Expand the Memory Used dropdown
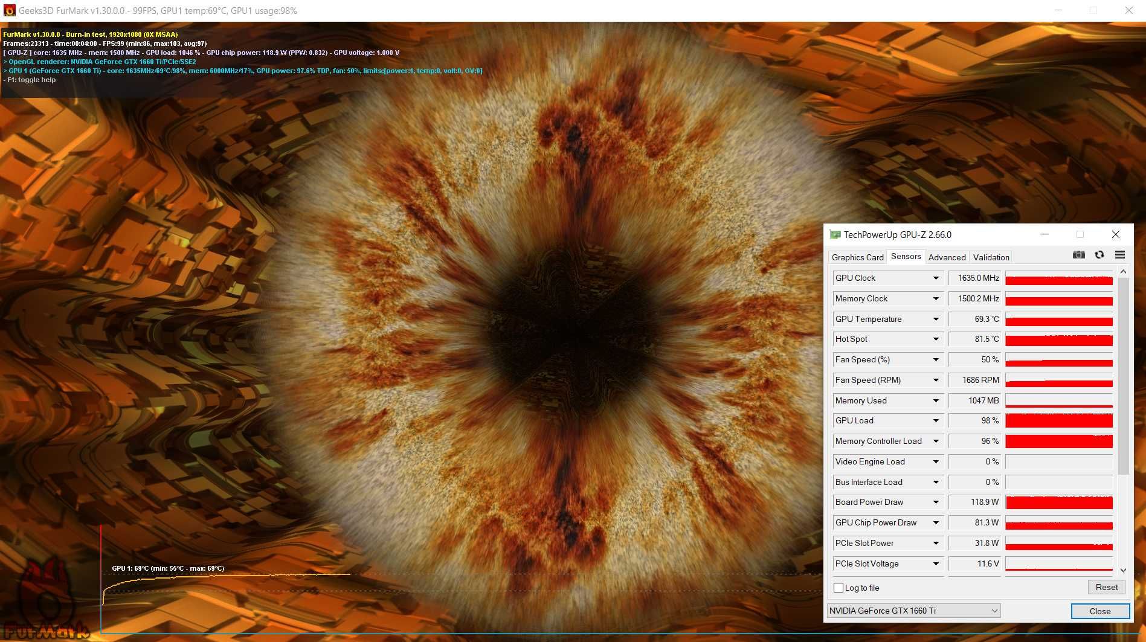 coord(936,400)
